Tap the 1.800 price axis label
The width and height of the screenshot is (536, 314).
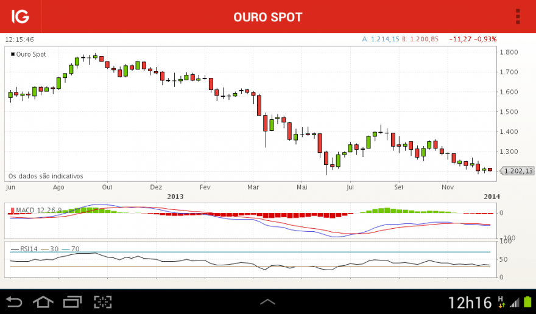pyautogui.click(x=509, y=52)
